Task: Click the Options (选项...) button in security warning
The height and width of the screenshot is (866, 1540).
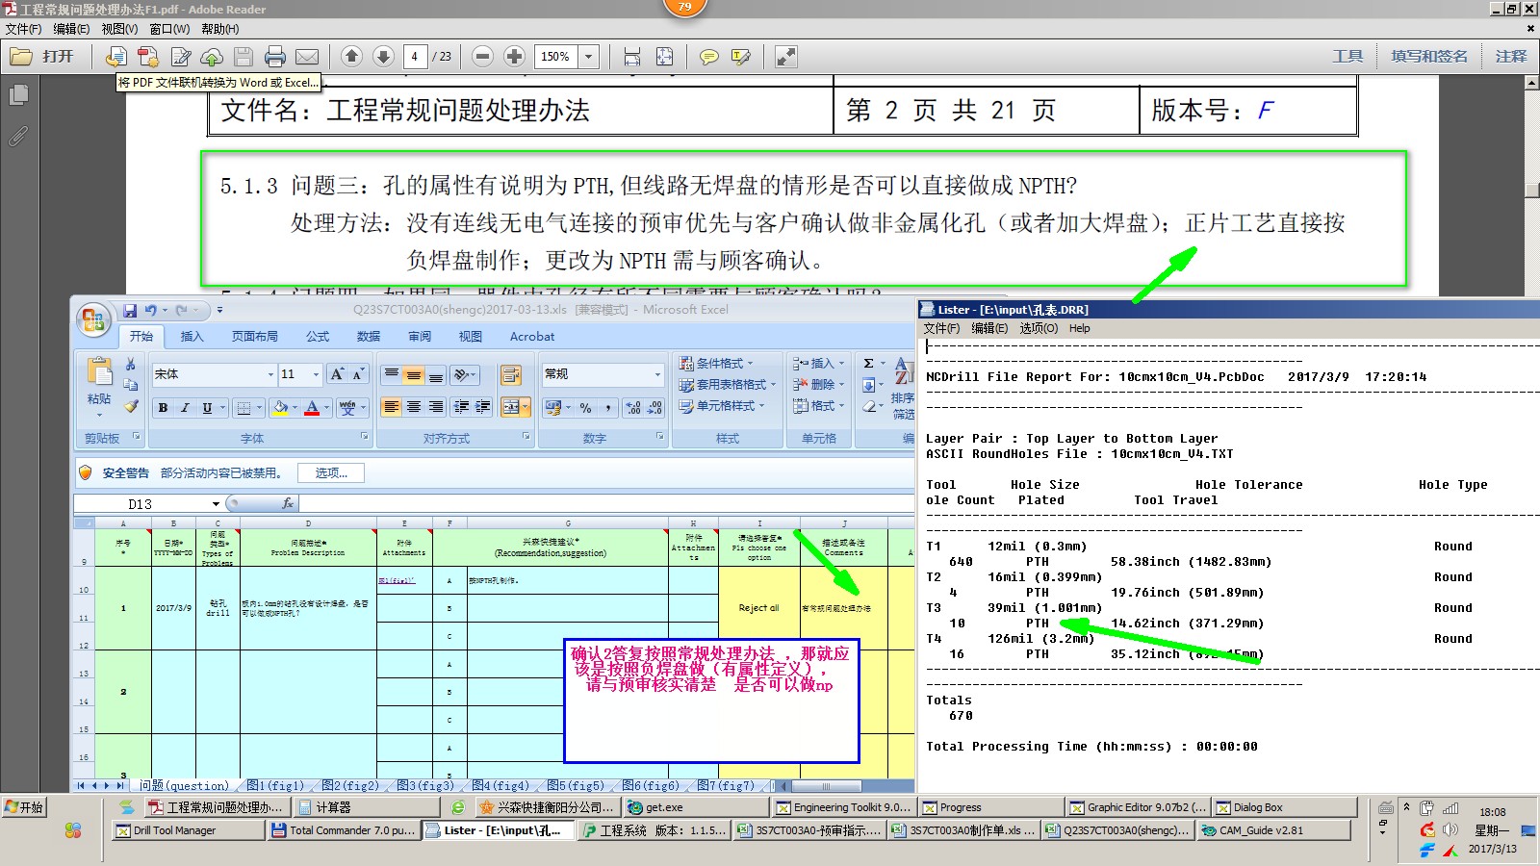Action: tap(330, 472)
